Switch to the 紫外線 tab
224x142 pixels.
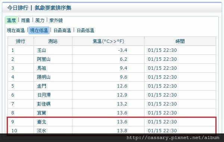(56, 20)
